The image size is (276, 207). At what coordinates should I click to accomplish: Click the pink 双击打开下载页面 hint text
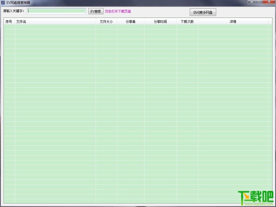[x=118, y=11]
